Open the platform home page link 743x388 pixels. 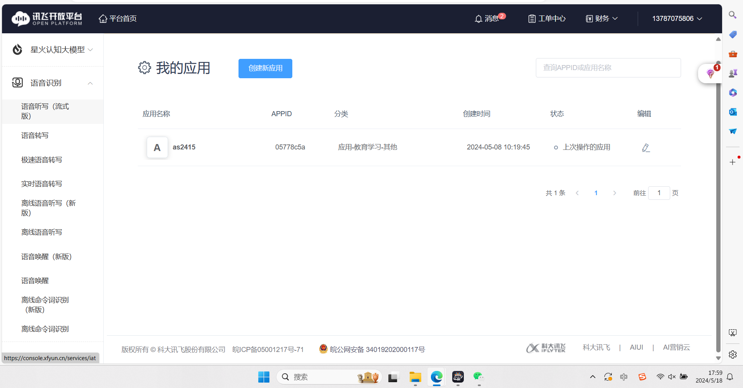click(x=118, y=19)
